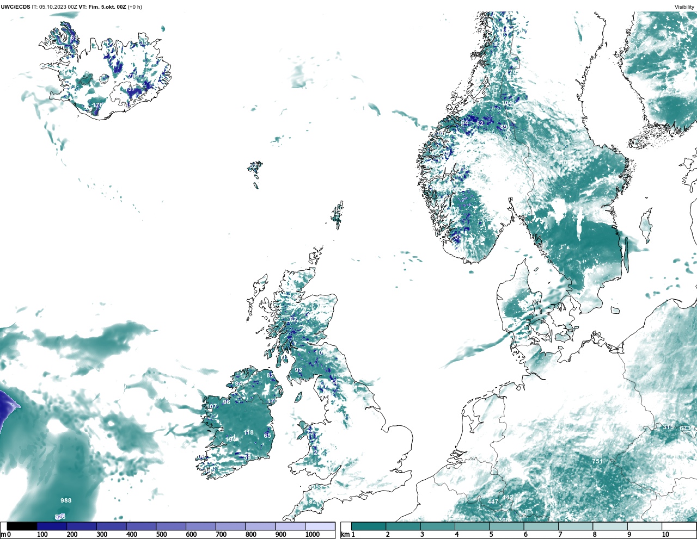This screenshot has width=697, height=539.
Task: Select 'VT: Fim. 5.okt. 00Z' valid time
Action: 102,7
